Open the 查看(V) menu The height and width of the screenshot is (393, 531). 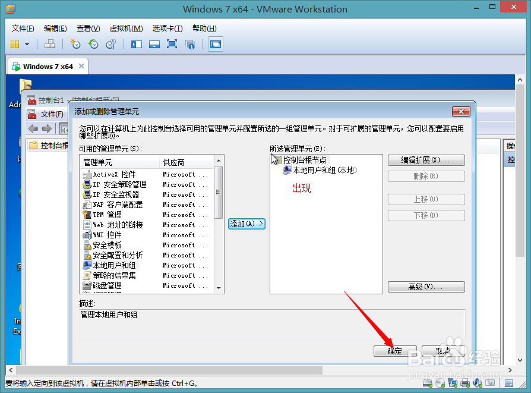click(88, 29)
